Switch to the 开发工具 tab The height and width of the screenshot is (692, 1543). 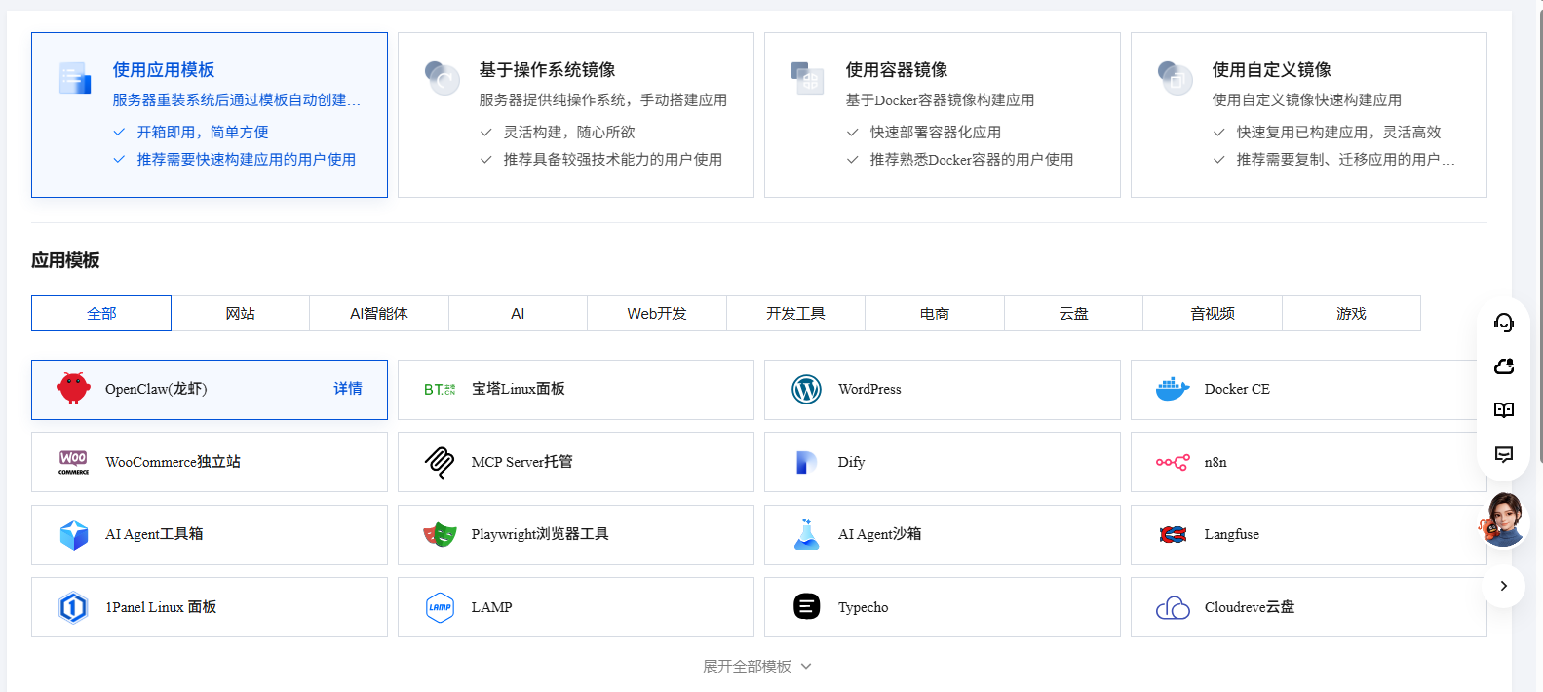pyautogui.click(x=795, y=313)
